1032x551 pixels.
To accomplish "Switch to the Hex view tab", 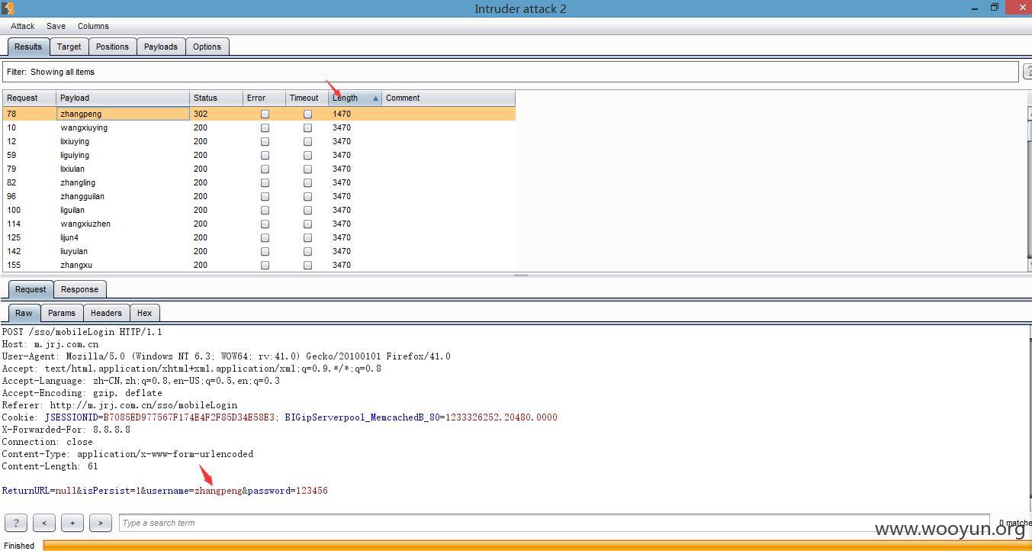I will (x=144, y=313).
